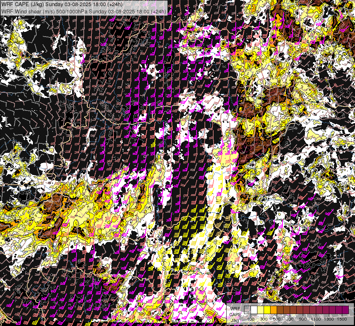Viewport: 355px width, 326px height.
Task: Click the legend value '700'
Action: coord(290,319)
